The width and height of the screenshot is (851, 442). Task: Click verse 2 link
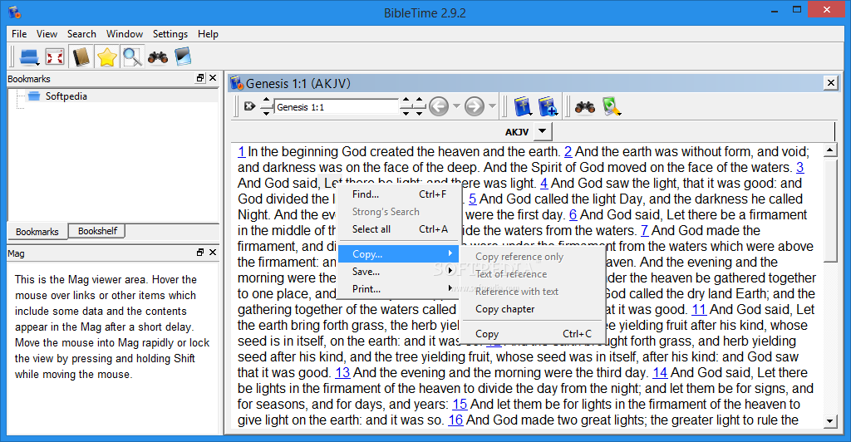point(568,152)
